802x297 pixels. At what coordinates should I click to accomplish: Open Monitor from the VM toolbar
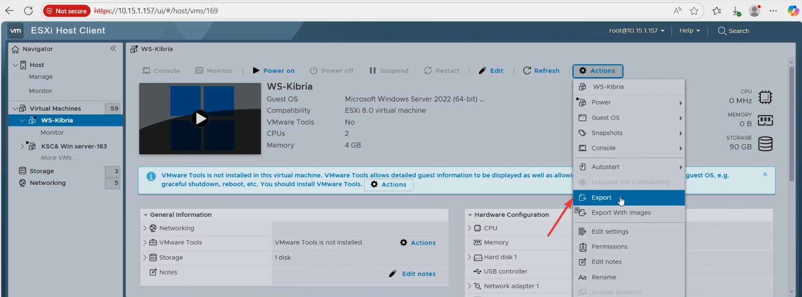[214, 70]
